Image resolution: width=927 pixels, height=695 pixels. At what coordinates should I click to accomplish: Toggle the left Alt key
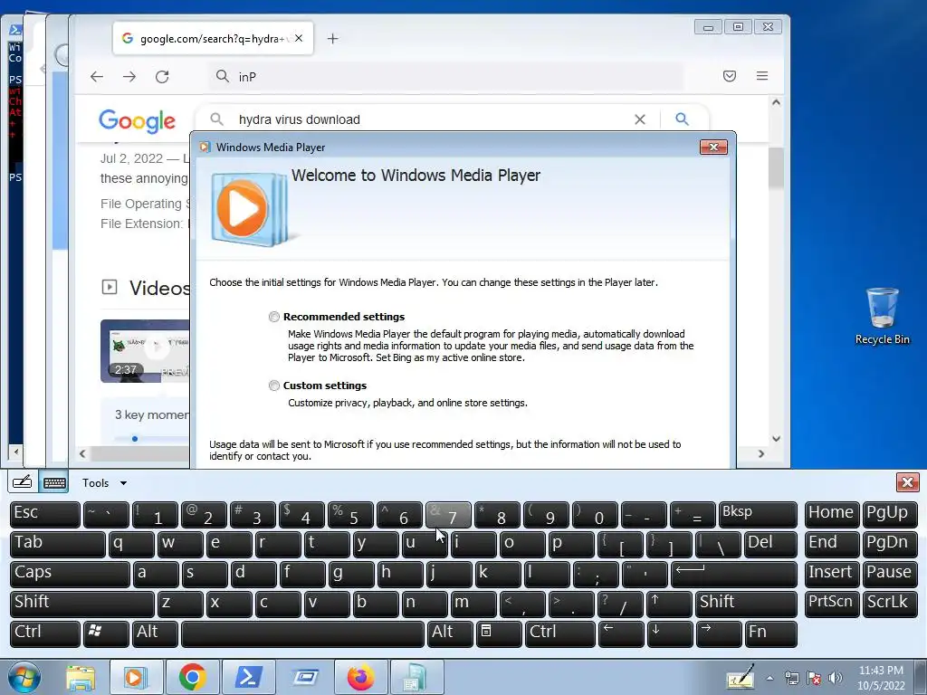[155, 633]
